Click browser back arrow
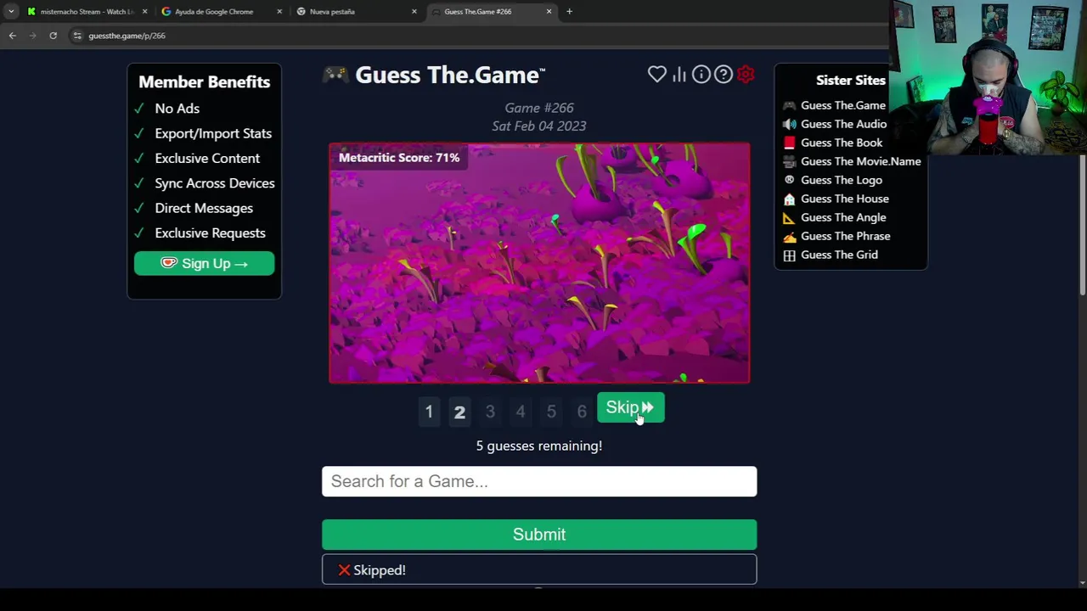 (12, 36)
